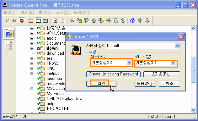Open the 파일(F) menu
Viewport: 198px width, 121px height.
10,12
